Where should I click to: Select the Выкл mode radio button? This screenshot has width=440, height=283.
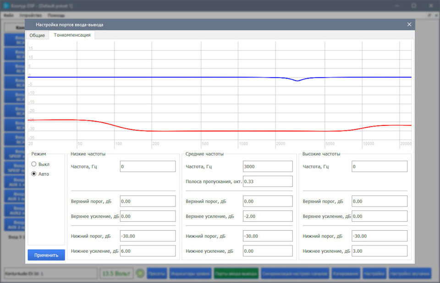tap(34, 164)
